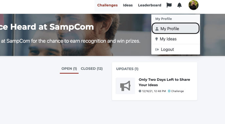Click the logout arrow icon
This screenshot has width=225, height=124.
click(157, 50)
